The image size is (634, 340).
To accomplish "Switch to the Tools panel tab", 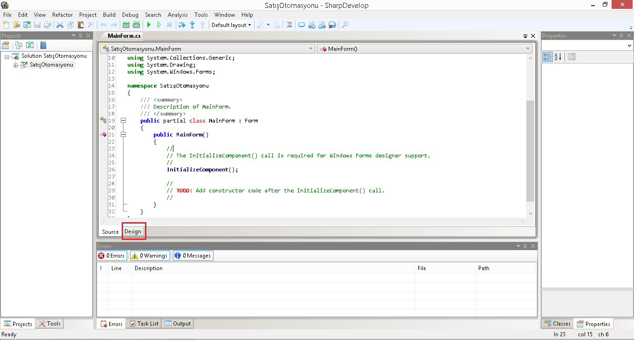I will (x=49, y=324).
